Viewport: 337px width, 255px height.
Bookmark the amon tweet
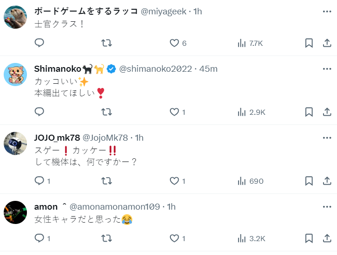(x=309, y=238)
